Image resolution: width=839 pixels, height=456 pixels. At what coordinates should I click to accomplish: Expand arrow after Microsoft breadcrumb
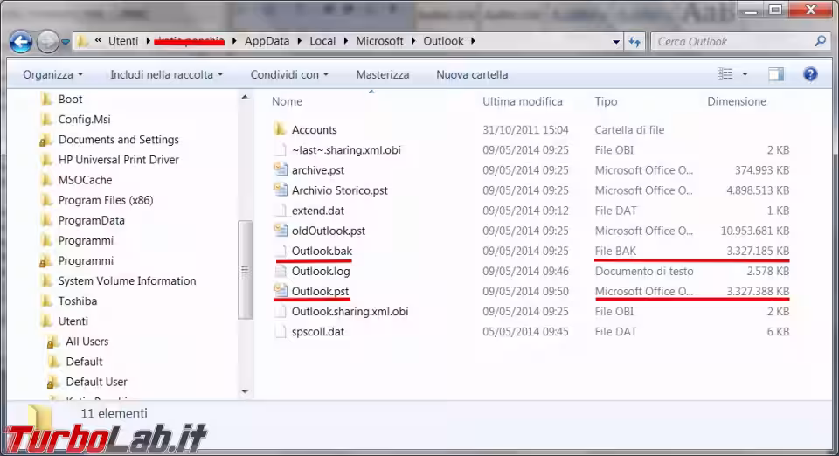pyautogui.click(x=413, y=41)
